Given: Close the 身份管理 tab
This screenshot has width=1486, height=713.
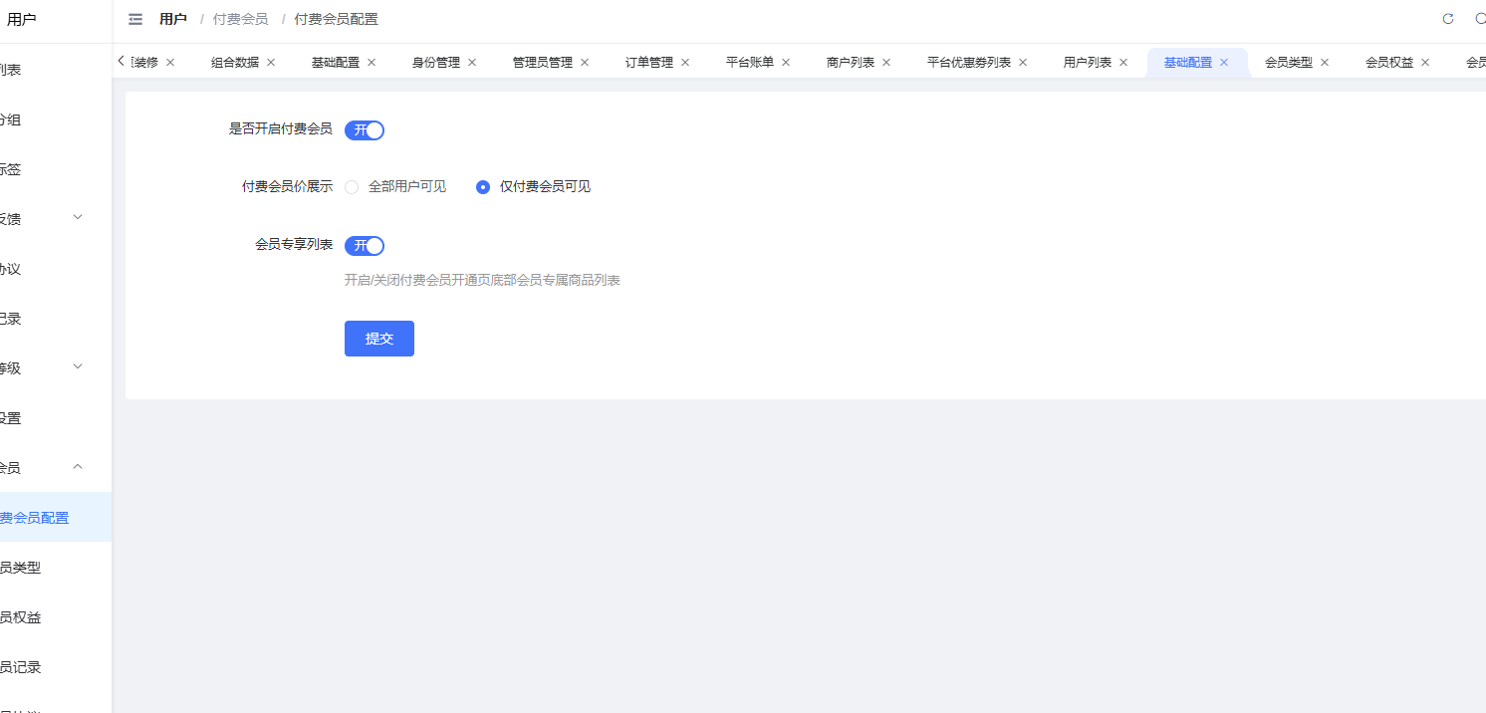Looking at the screenshot, I should coord(472,62).
